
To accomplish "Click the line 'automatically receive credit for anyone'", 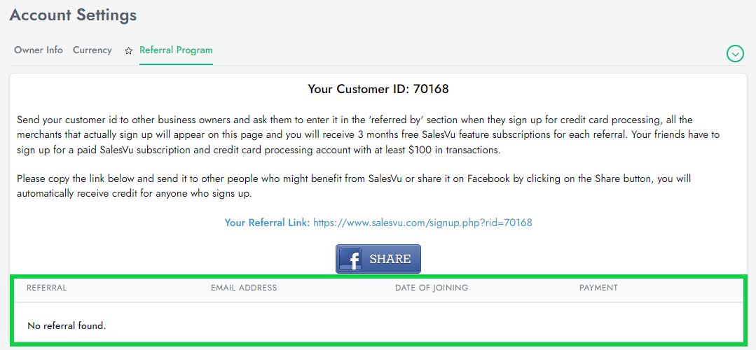I will [134, 194].
